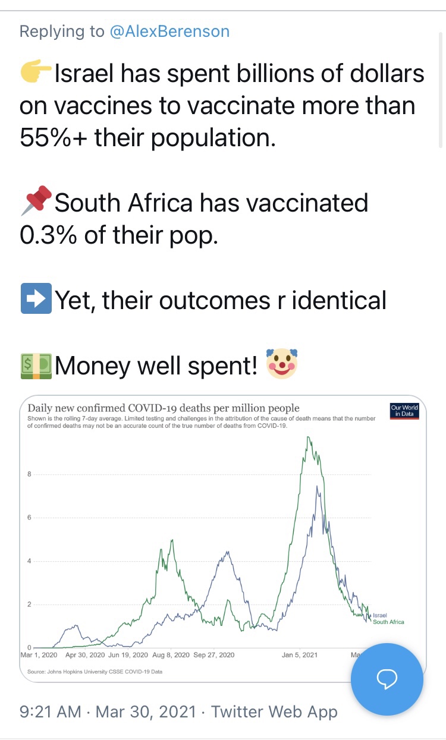Click the Our World in Data logo

404,411
